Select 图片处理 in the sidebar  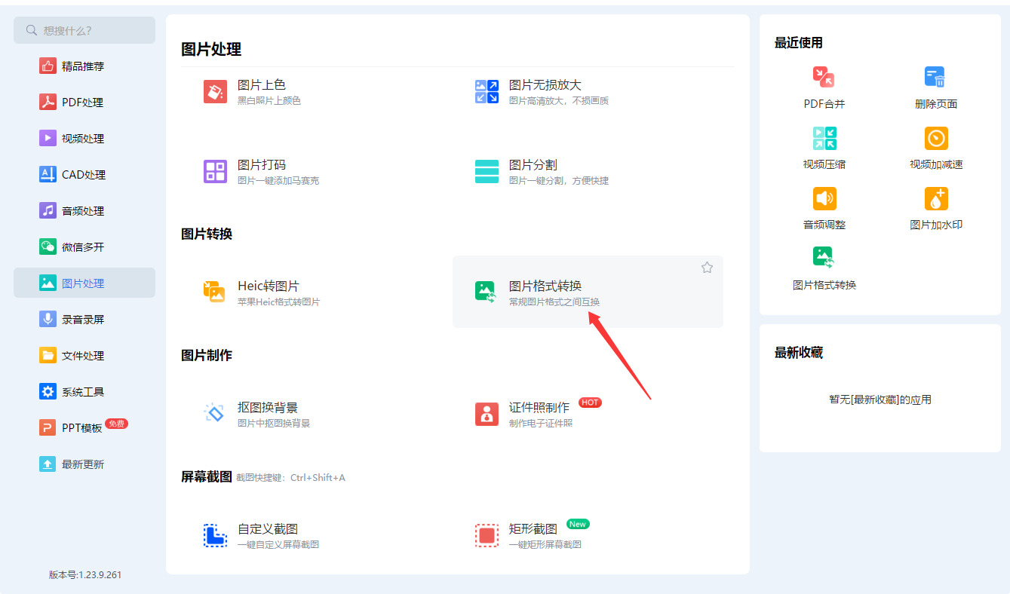pos(84,283)
